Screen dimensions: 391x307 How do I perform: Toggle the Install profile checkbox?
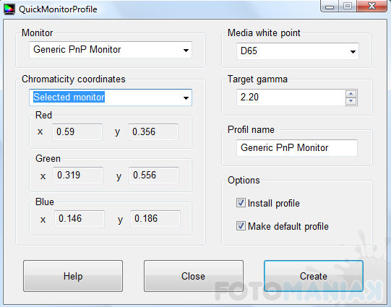tap(241, 203)
